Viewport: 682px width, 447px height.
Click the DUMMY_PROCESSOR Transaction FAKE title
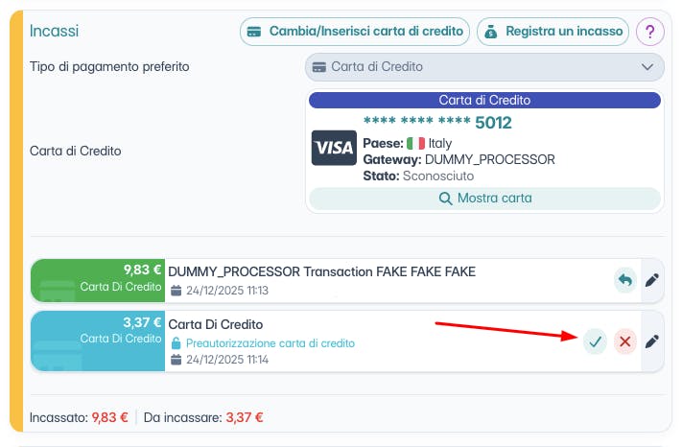(321, 271)
